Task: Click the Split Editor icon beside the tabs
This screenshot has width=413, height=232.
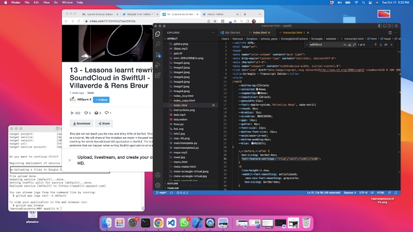Action: click(390, 32)
